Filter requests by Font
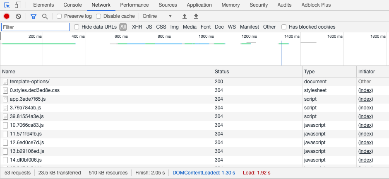 (206, 27)
